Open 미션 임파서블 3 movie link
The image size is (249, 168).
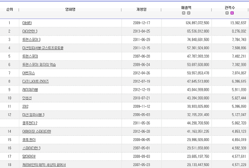pyautogui.click(x=33, y=115)
